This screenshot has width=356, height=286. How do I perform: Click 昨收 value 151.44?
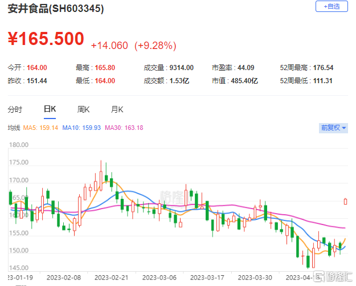tap(37, 81)
